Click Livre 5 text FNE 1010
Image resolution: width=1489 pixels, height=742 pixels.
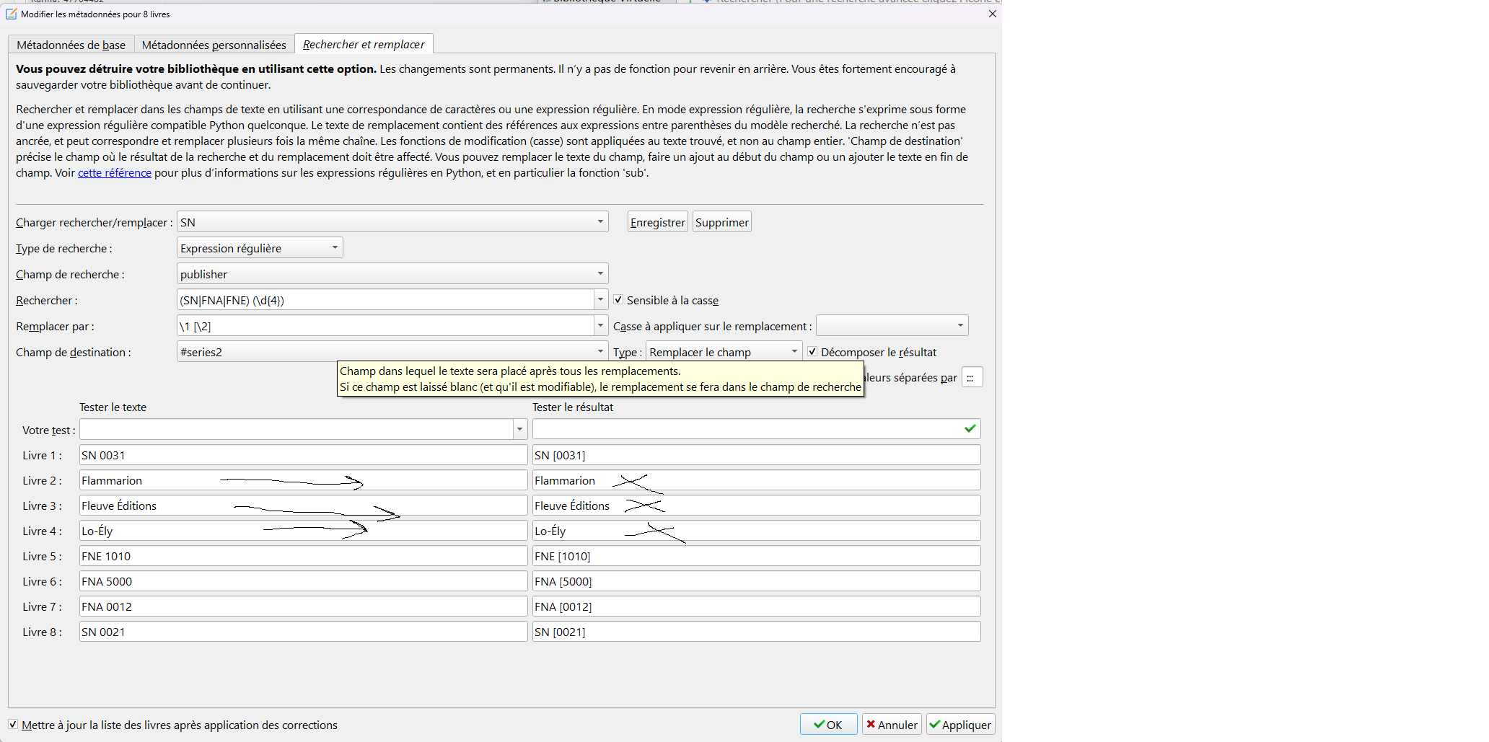pyautogui.click(x=303, y=556)
